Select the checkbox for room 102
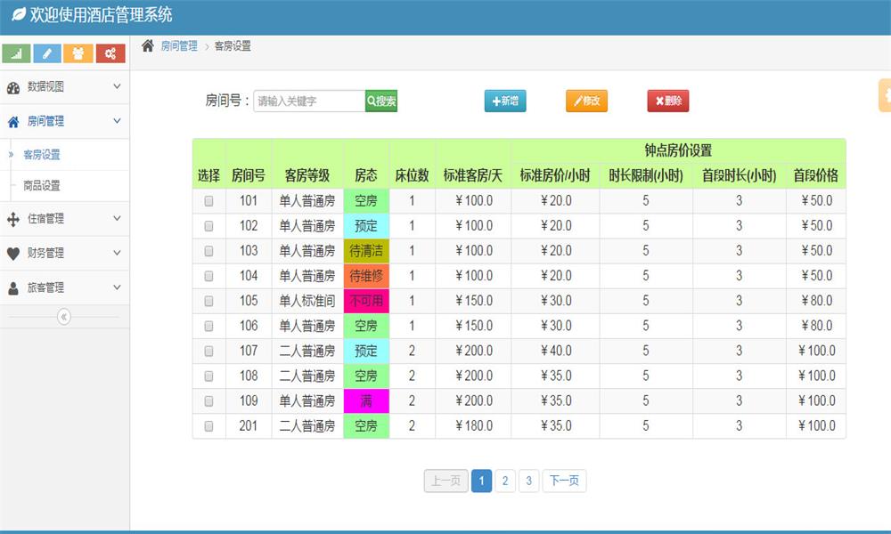 208,226
